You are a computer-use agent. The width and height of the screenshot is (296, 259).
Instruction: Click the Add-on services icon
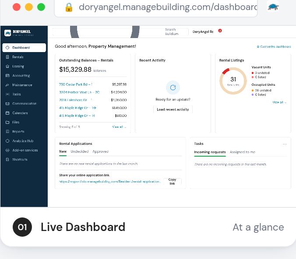pos(7,150)
